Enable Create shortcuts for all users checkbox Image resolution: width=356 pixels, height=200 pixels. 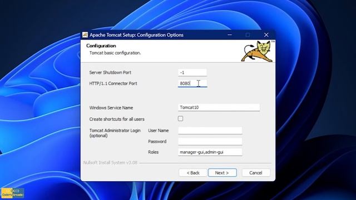tap(180, 118)
